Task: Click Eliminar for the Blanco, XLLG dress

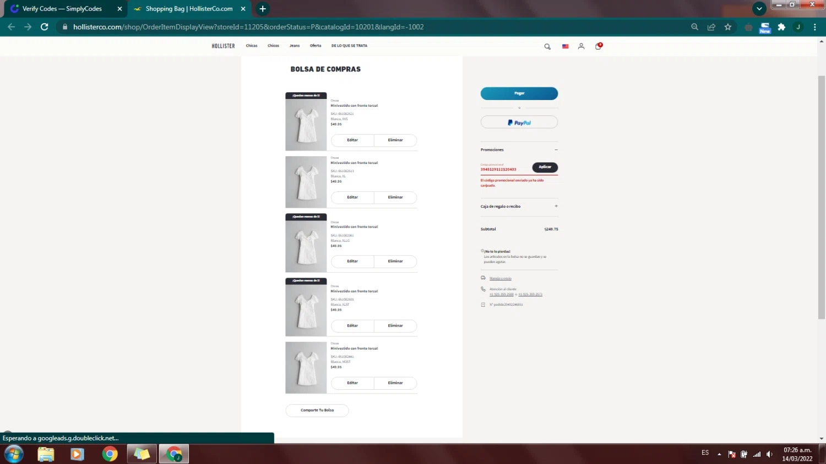Action: 395,261
